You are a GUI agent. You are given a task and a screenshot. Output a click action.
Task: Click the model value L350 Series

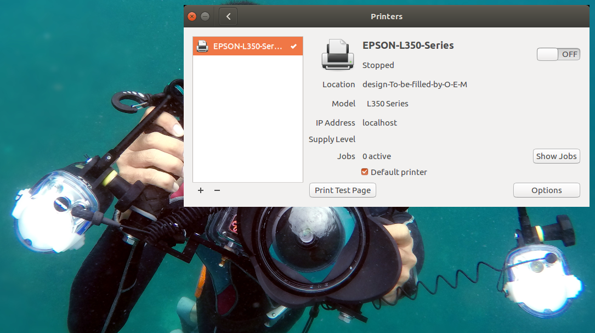[387, 104]
